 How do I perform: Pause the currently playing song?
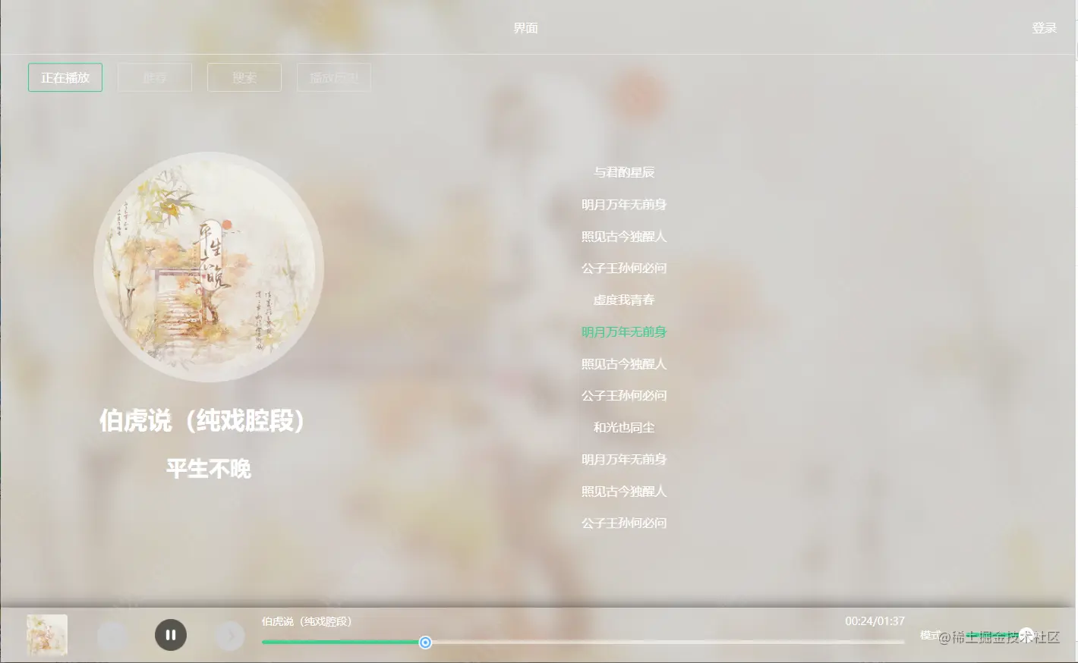coord(171,635)
